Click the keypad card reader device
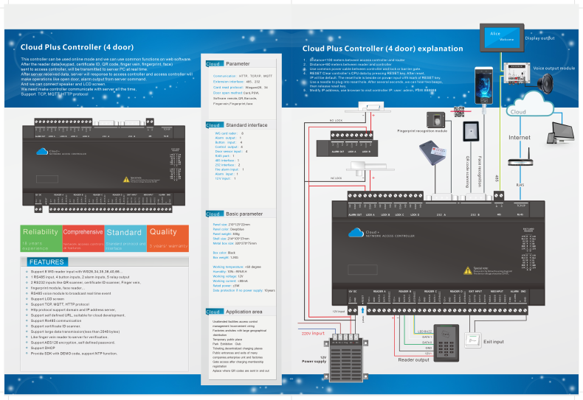Viewport: 583px width, 400px height. [x=449, y=340]
